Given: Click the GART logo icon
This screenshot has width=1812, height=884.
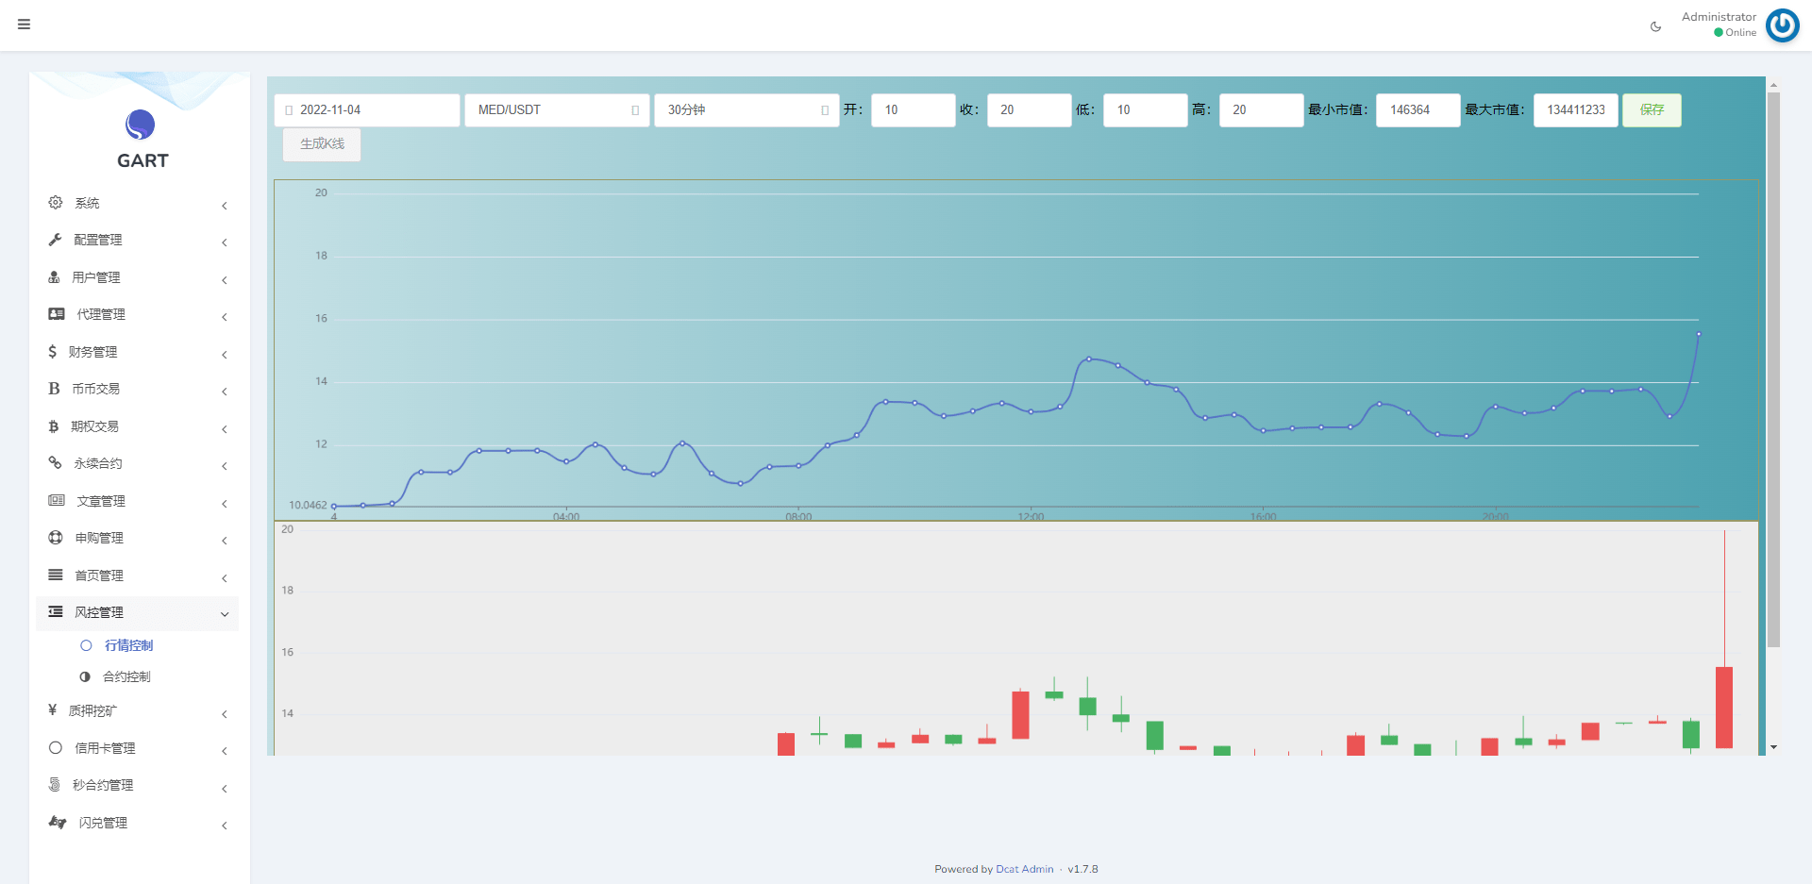Looking at the screenshot, I should 141,125.
